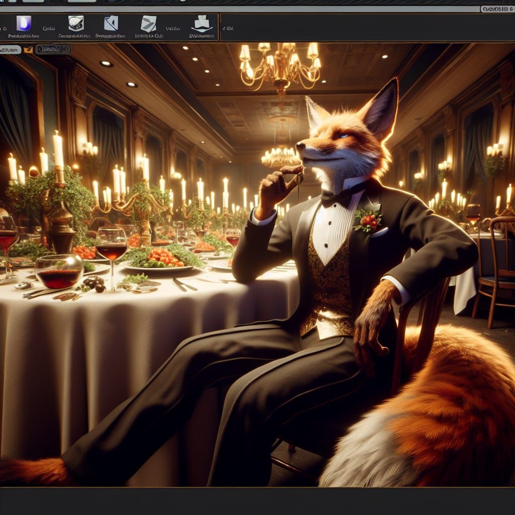Viewport: 515px width, 515px height.
Task: Click the glowing purple toolbar icon
Action: point(24,23)
